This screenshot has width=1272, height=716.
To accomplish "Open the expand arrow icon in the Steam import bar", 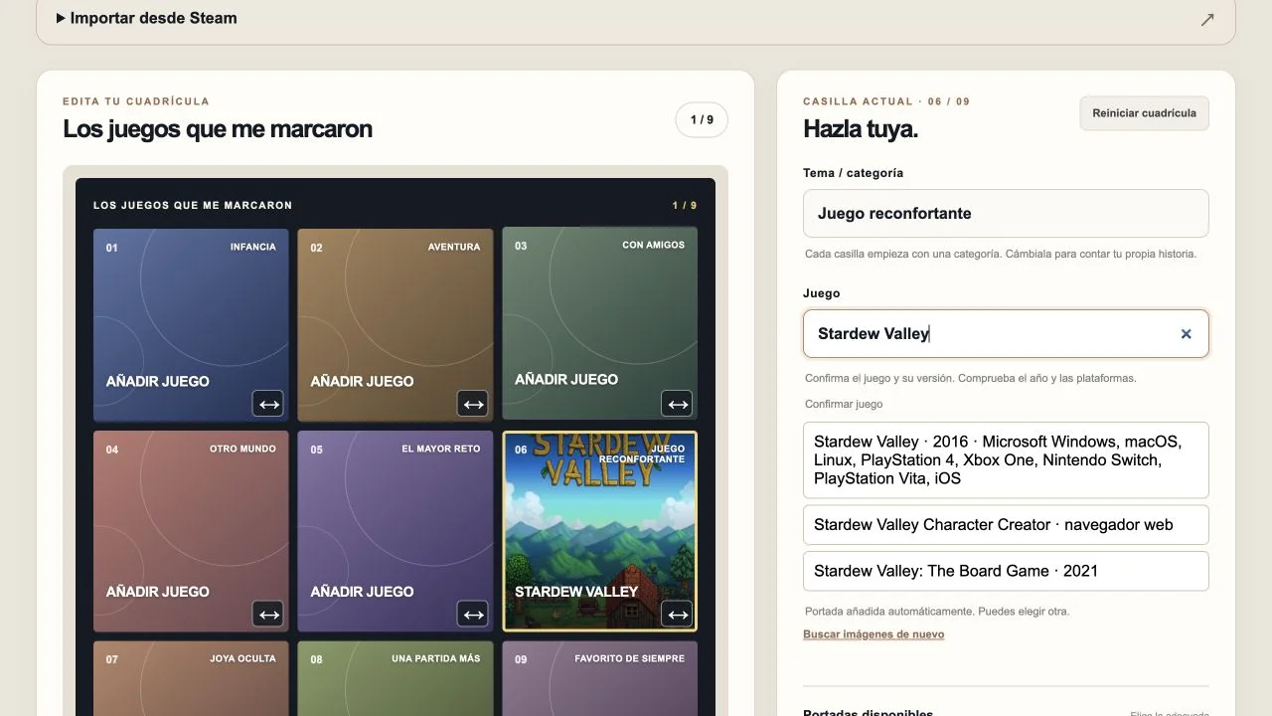I will [x=1207, y=19].
